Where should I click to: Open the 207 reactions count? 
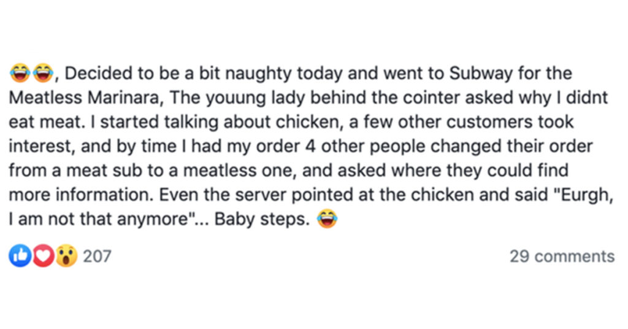tap(97, 256)
